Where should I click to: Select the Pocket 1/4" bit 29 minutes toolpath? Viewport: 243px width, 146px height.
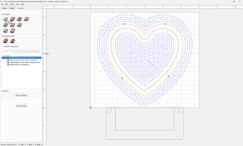(23, 60)
